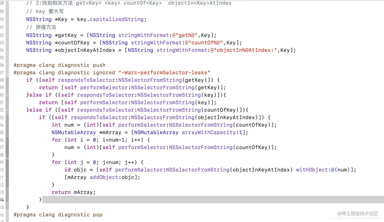The width and height of the screenshot is (384, 222).
Task: Click 'num =' reassignment inside the i loop
Action: 72,147
